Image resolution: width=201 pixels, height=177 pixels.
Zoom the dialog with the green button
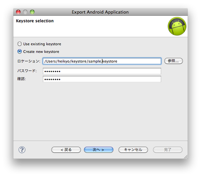tap(32, 12)
